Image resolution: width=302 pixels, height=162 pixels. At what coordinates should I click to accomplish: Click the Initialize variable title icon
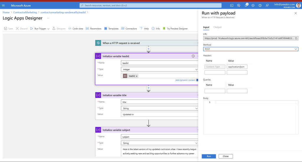tap(98, 95)
